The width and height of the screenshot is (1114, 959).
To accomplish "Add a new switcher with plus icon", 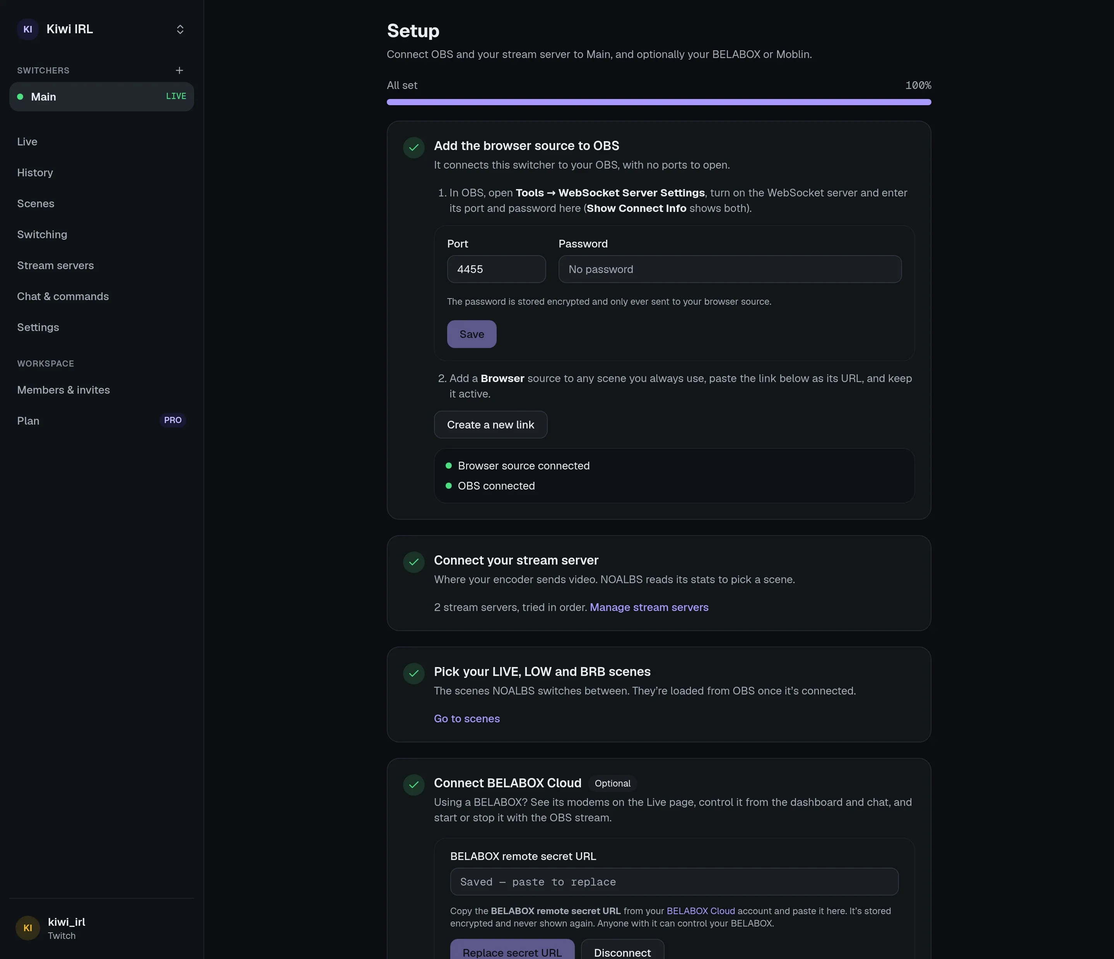I will 179,70.
